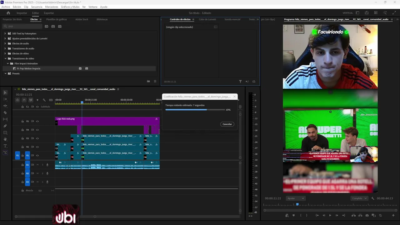Mute audio track A1

coord(37,165)
